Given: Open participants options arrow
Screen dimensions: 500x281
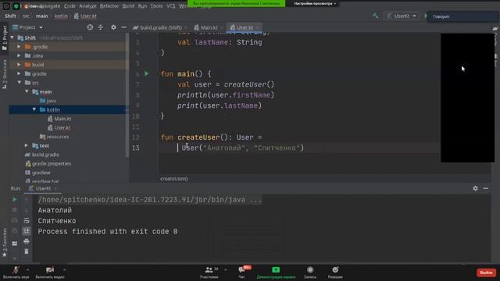Looking at the screenshot, I should click(x=226, y=270).
